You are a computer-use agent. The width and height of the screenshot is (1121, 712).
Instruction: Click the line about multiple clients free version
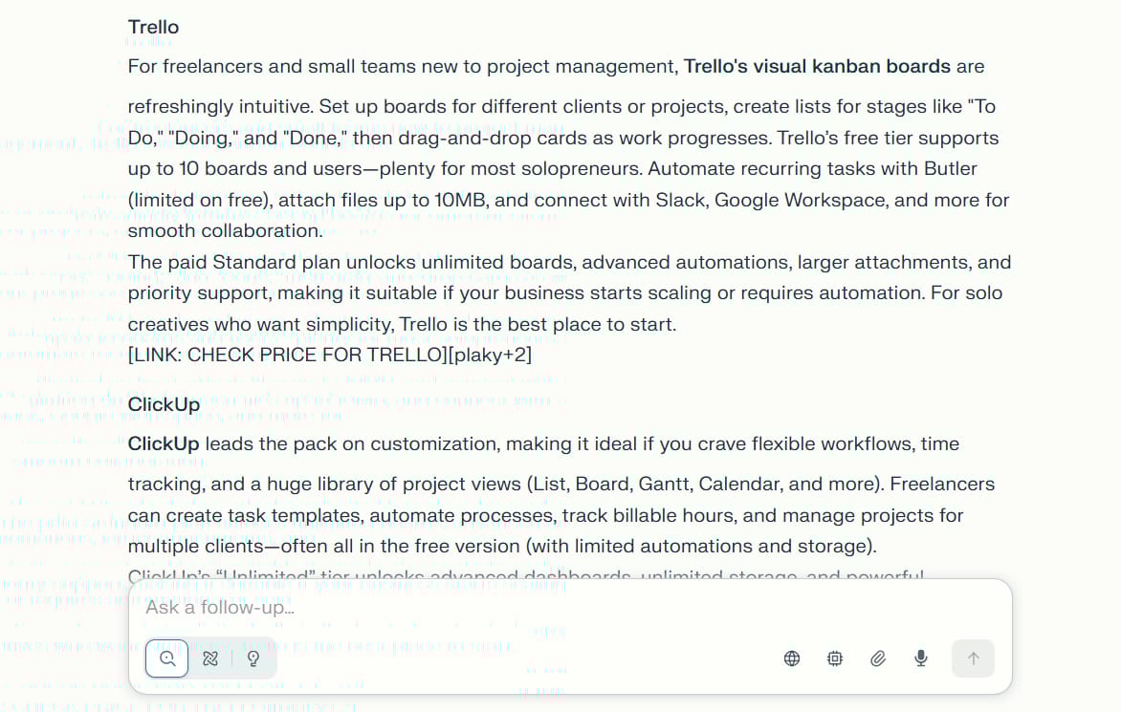(502, 547)
